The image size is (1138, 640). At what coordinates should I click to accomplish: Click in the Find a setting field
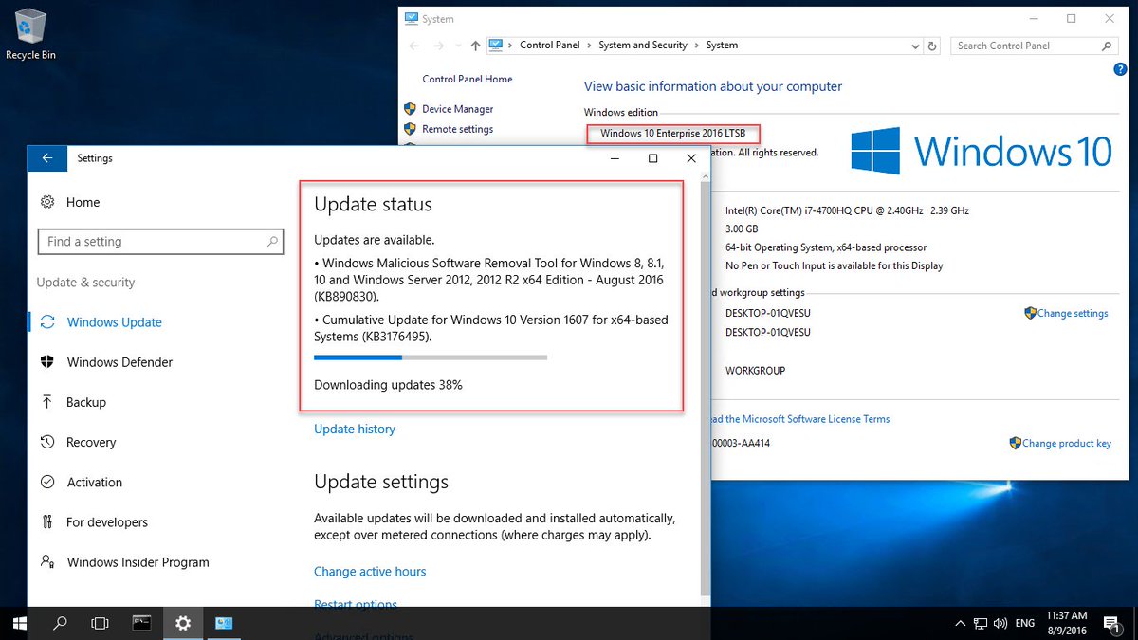point(160,242)
